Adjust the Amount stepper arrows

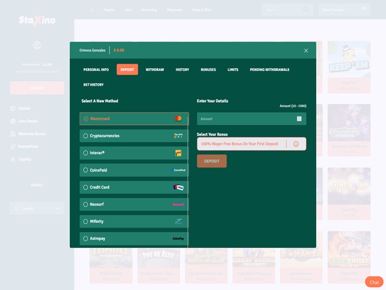[299, 119]
